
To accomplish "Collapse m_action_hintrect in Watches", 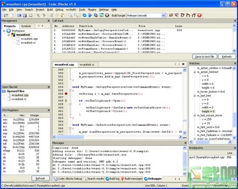I will 195,72.
